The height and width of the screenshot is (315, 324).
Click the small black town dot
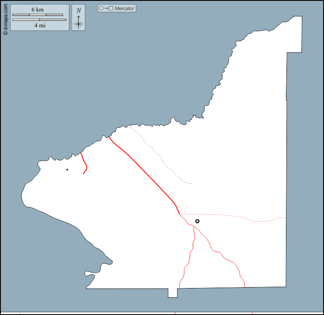tap(67, 170)
